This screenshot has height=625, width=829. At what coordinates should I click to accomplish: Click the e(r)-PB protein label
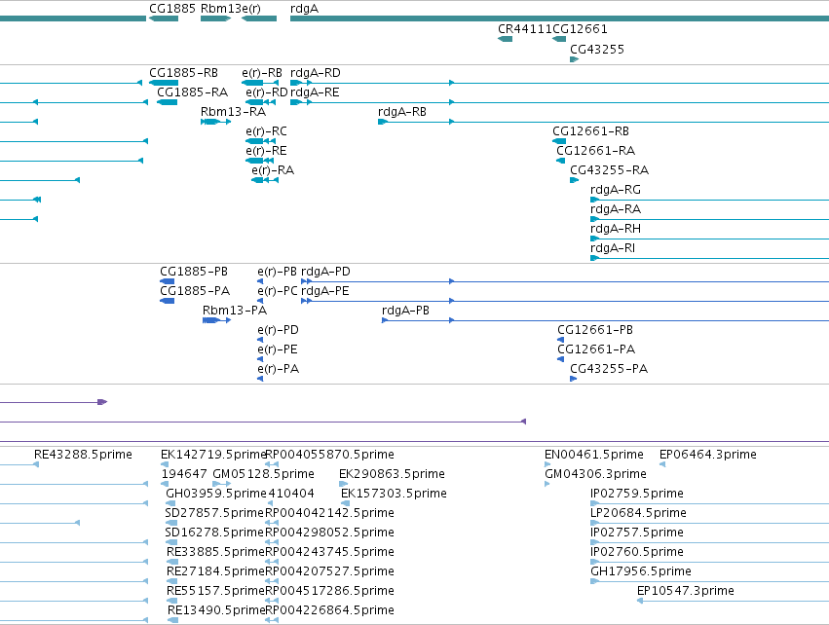pyautogui.click(x=277, y=272)
